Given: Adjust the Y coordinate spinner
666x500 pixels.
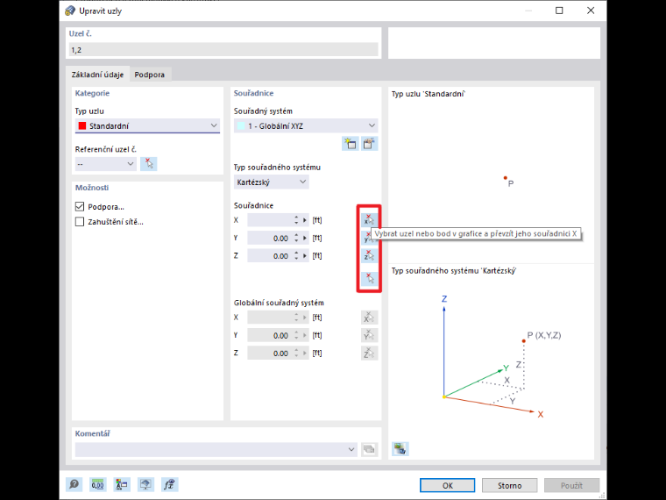Looking at the screenshot, I should click(296, 238).
